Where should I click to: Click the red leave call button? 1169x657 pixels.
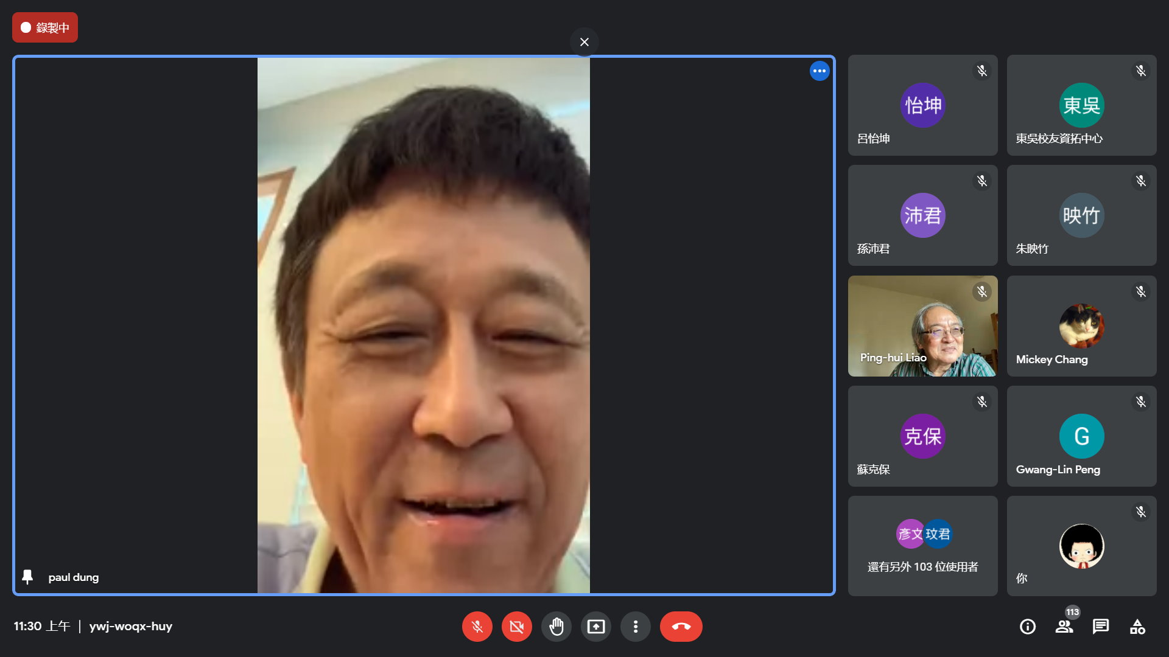[x=681, y=627]
